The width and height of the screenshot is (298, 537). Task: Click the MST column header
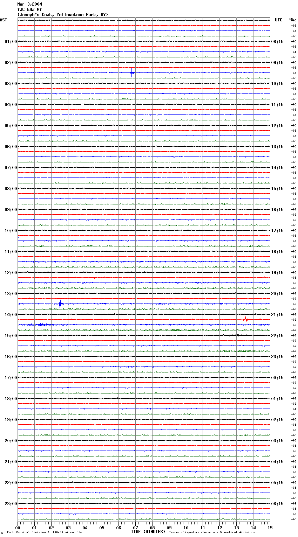tap(4, 20)
